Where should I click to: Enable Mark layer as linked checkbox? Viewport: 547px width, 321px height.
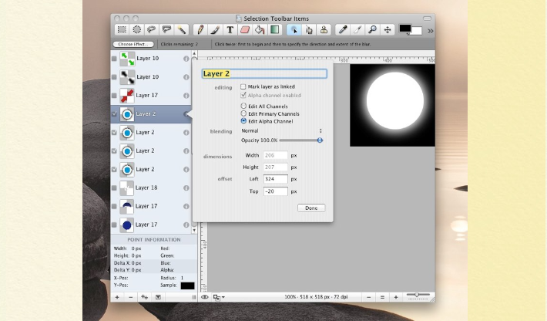coord(243,87)
